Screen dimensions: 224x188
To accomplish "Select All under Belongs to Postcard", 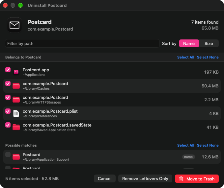I will pos(185,57).
